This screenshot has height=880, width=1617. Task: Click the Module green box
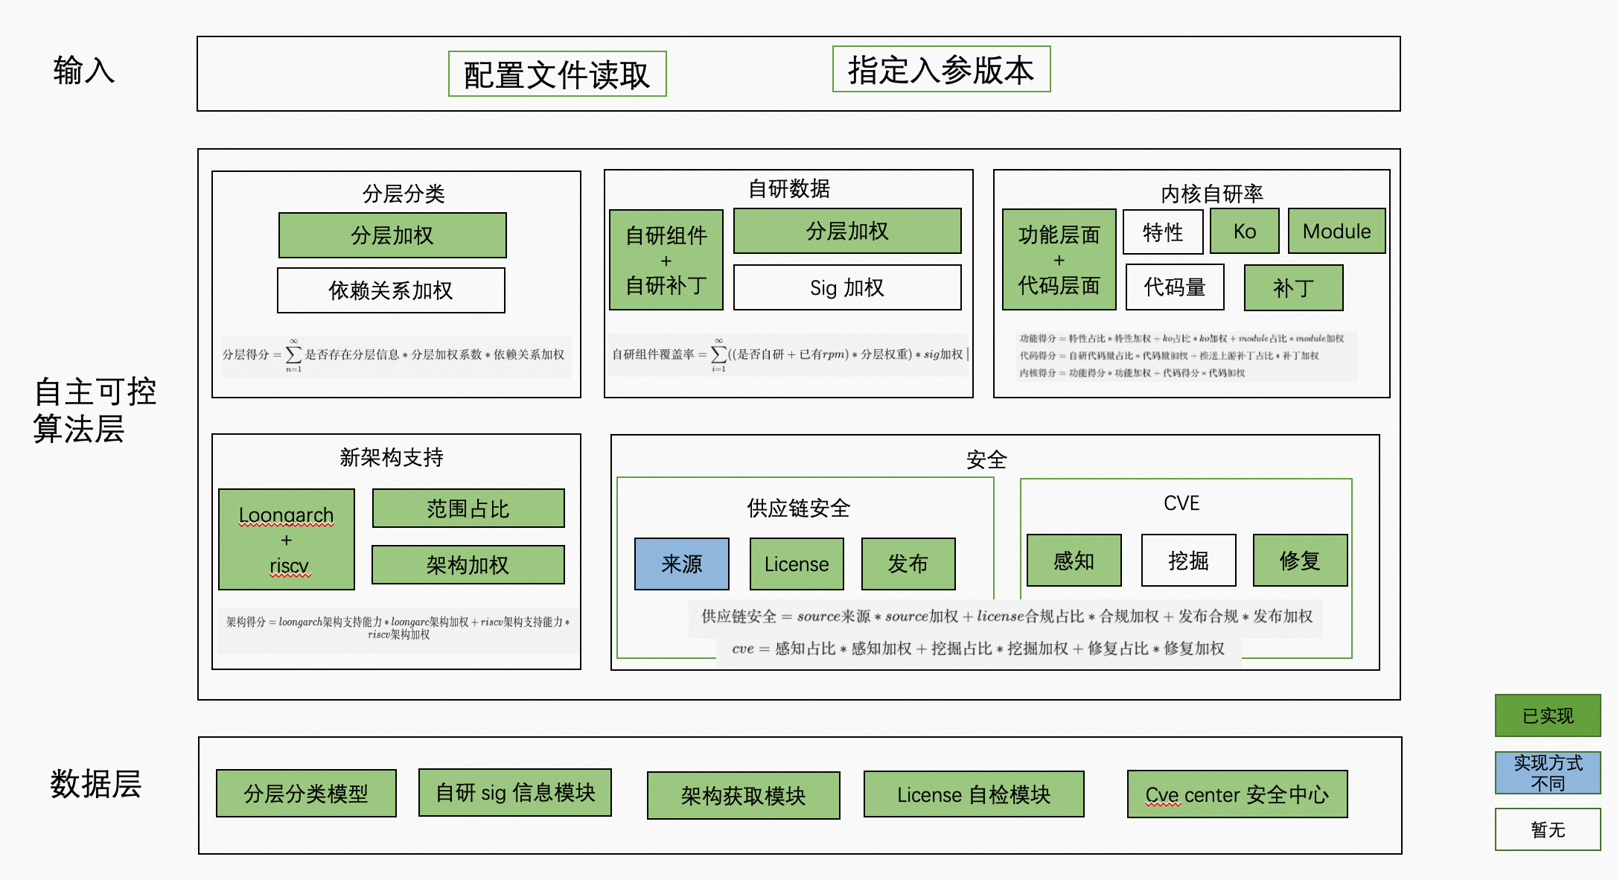(1336, 232)
